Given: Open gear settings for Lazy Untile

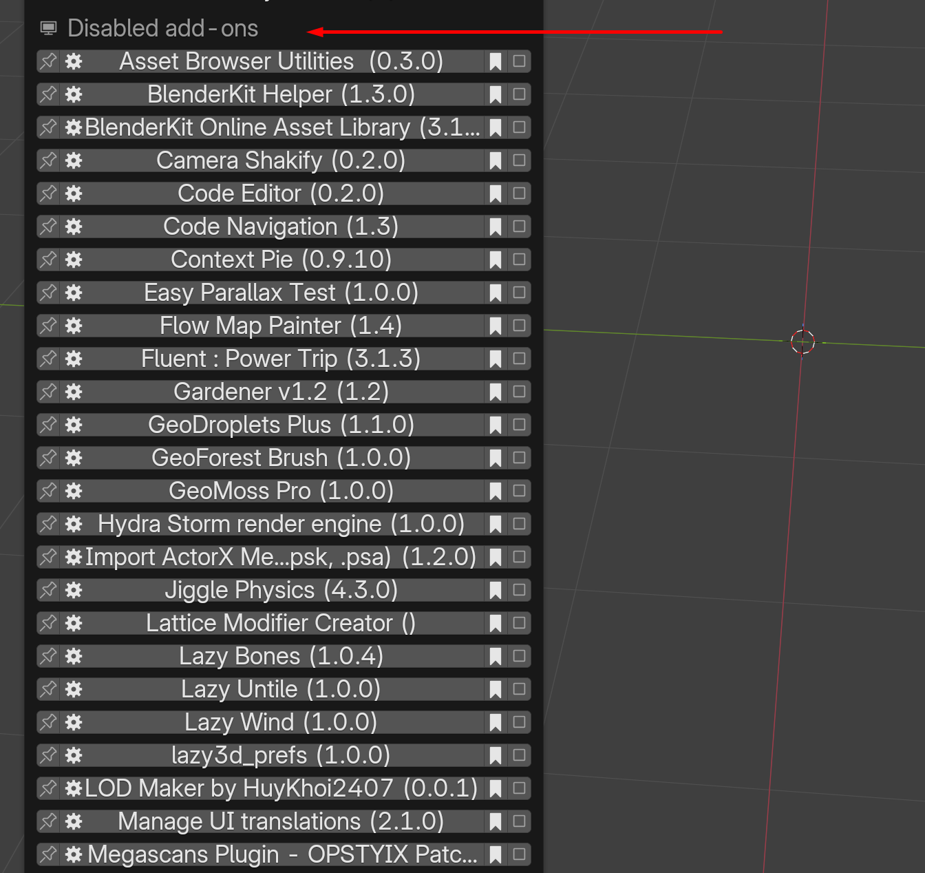Looking at the screenshot, I should (74, 689).
